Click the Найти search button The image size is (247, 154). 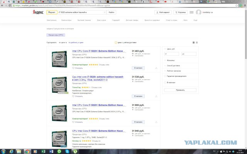point(112,12)
